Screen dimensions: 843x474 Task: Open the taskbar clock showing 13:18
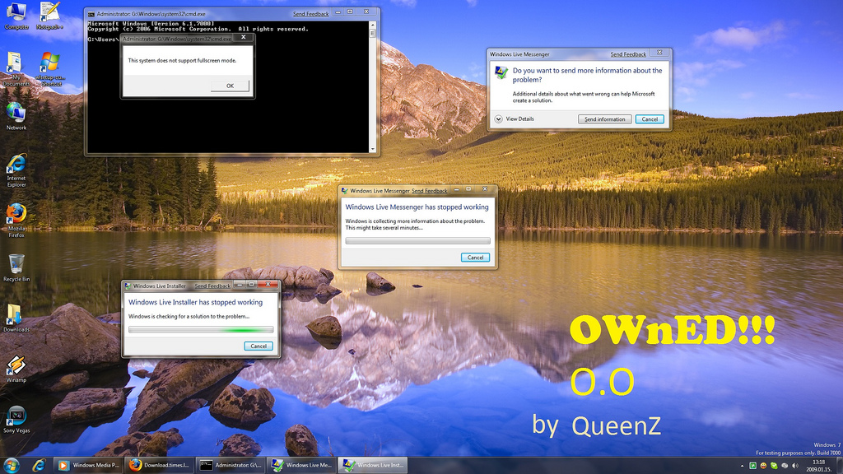coord(818,466)
